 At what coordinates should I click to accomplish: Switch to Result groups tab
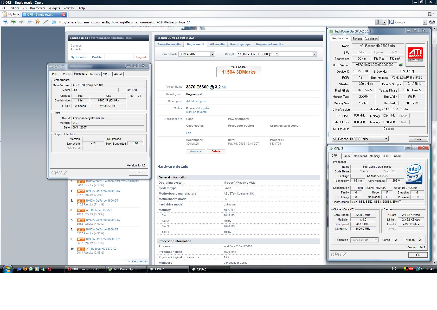(x=240, y=44)
